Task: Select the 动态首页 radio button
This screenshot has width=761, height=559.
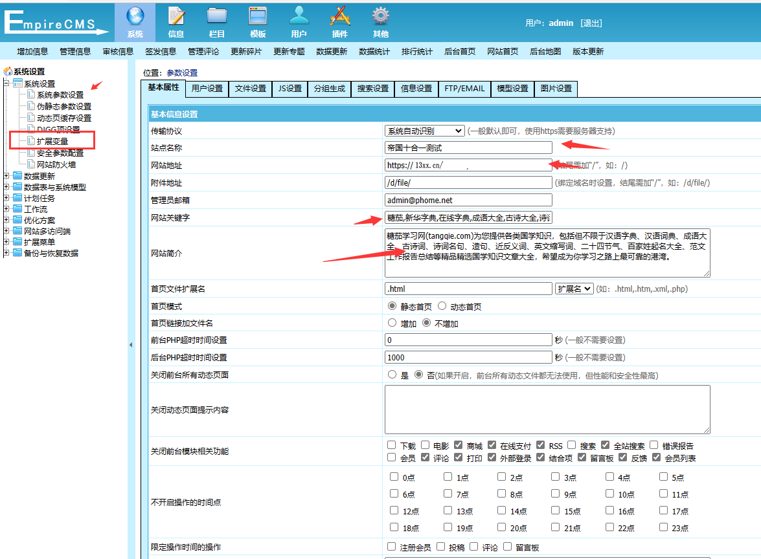Action: point(442,306)
